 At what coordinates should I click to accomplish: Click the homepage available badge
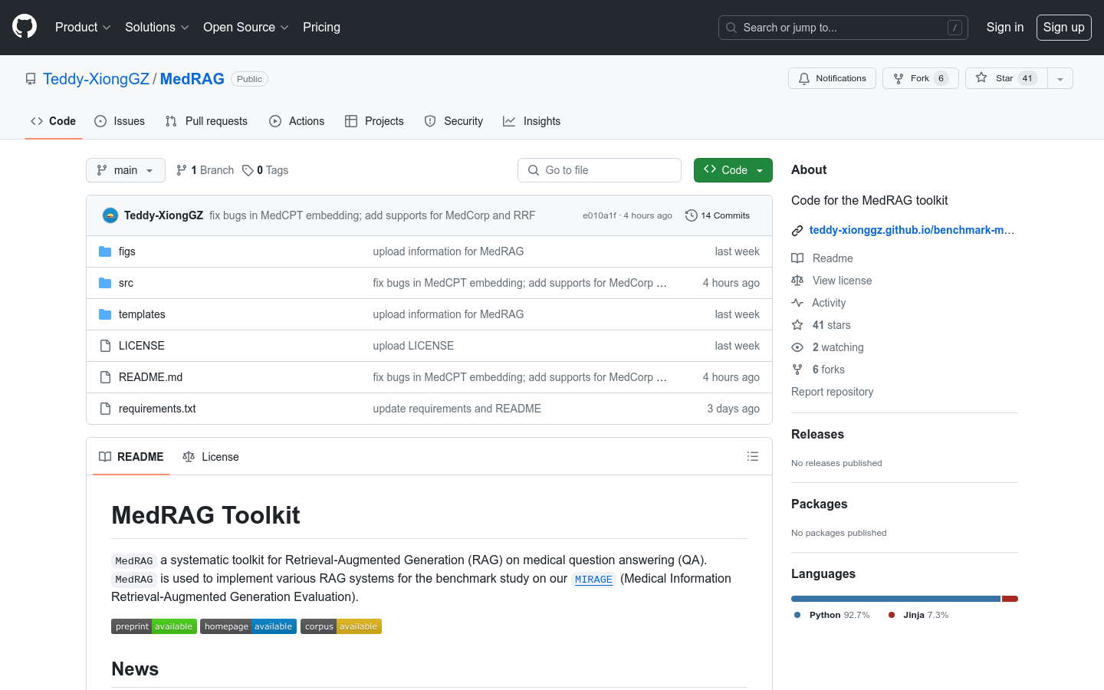click(x=248, y=626)
